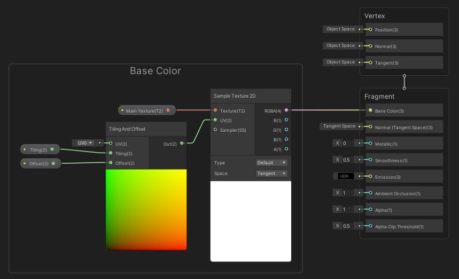Click the A(1) output port

pyautogui.click(x=286, y=149)
